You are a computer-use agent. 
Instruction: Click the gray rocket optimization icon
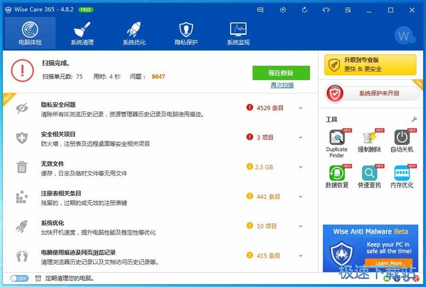pyautogui.click(x=22, y=226)
